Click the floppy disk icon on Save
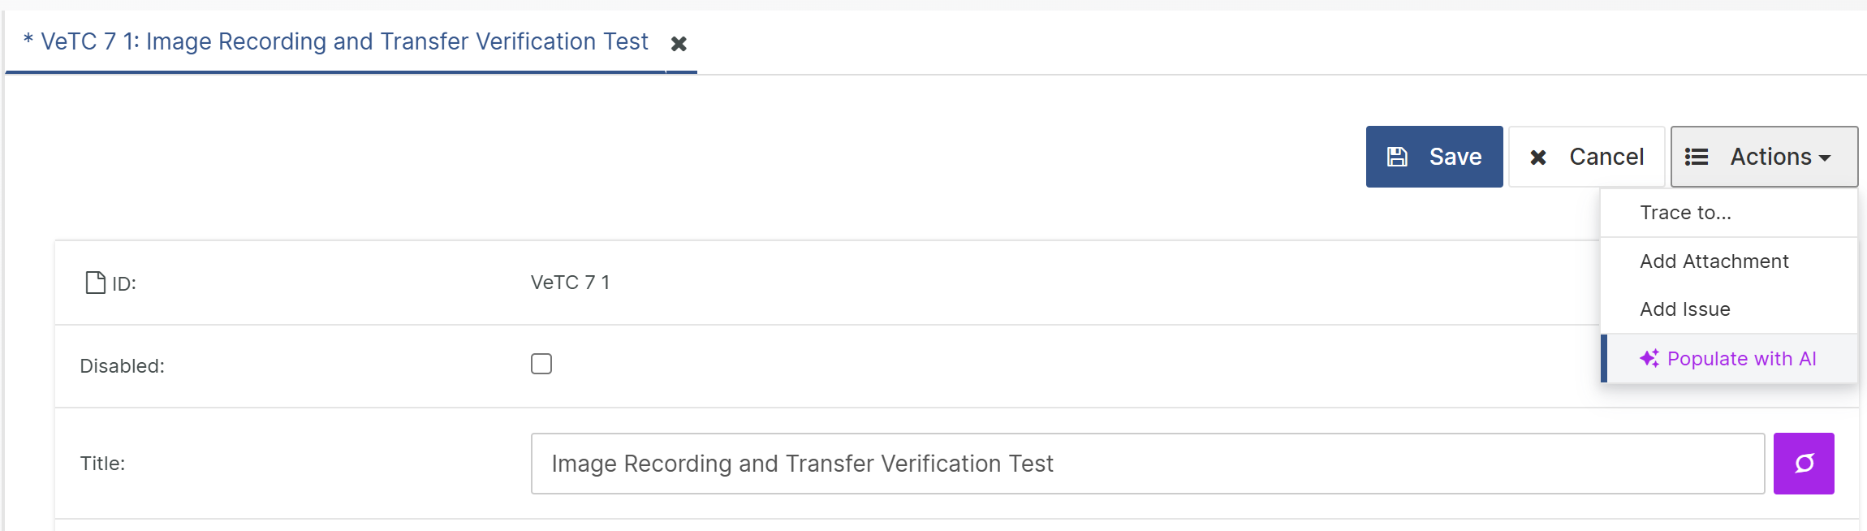The image size is (1867, 531). click(1397, 157)
